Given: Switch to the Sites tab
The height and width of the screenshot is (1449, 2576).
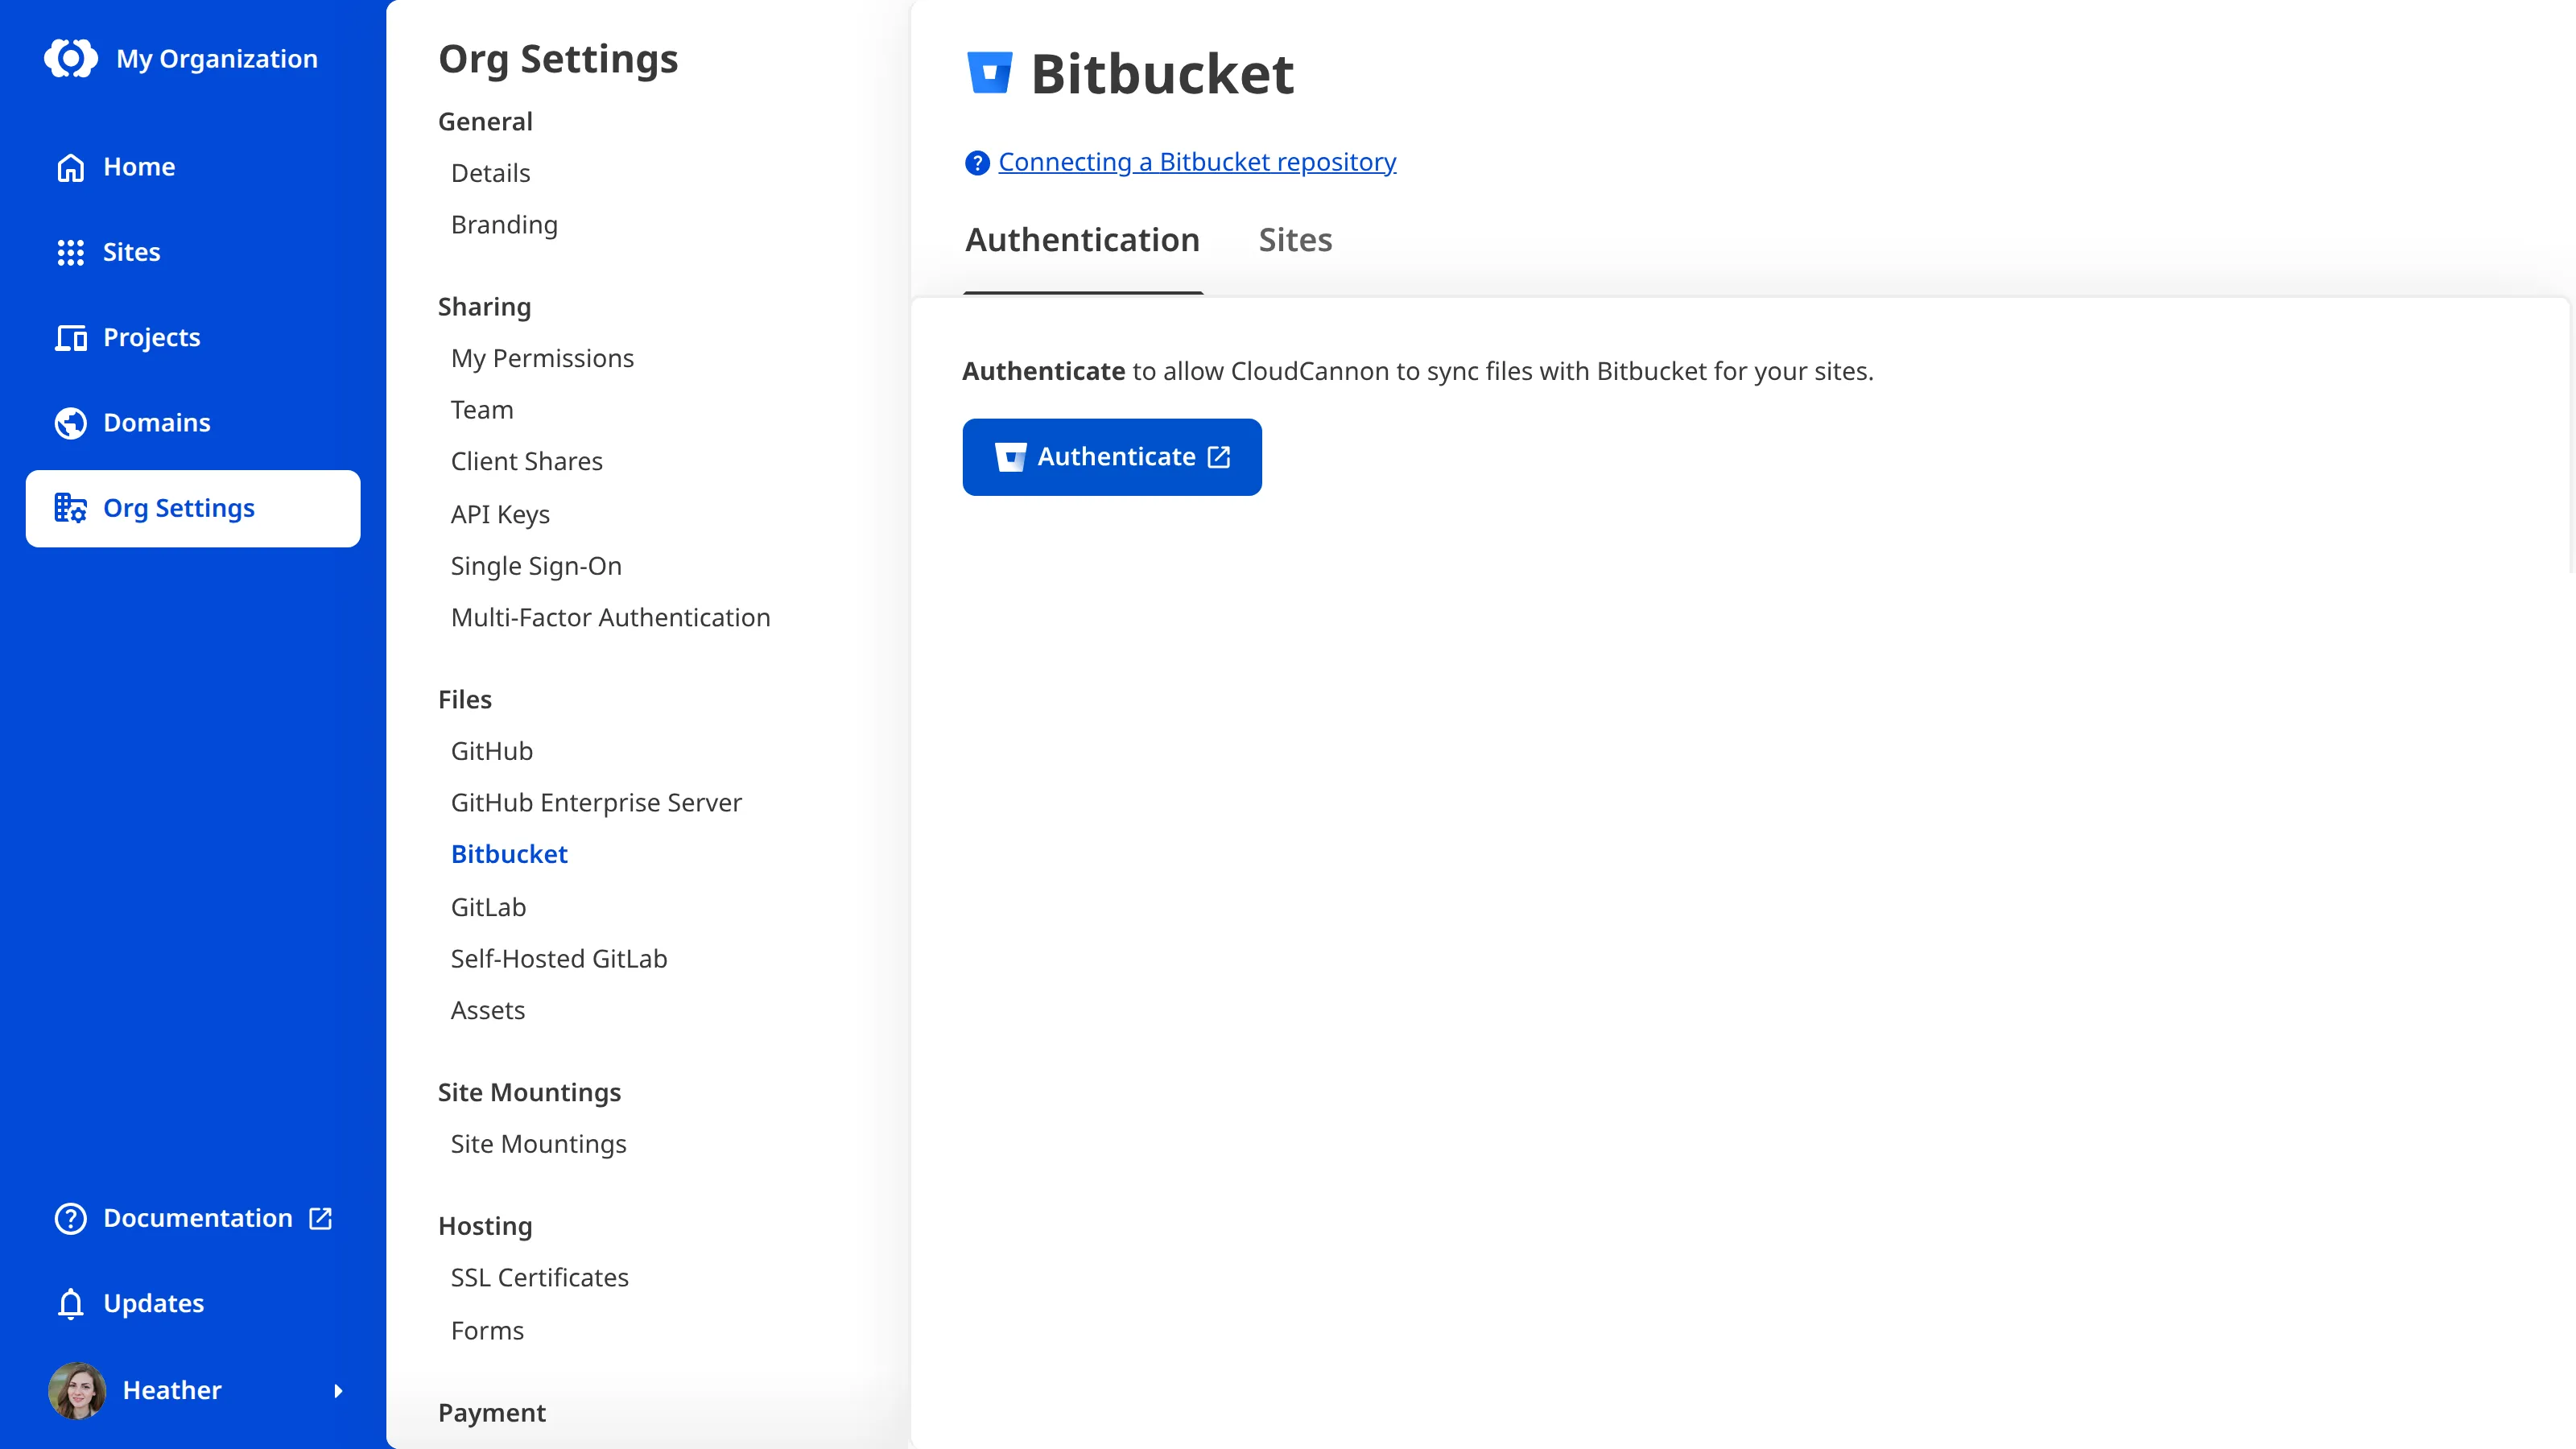Looking at the screenshot, I should coord(1295,240).
